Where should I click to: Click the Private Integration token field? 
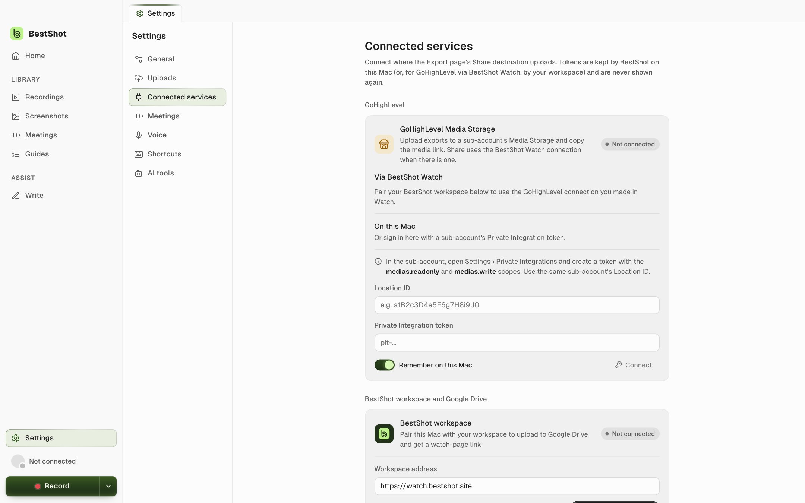click(517, 342)
